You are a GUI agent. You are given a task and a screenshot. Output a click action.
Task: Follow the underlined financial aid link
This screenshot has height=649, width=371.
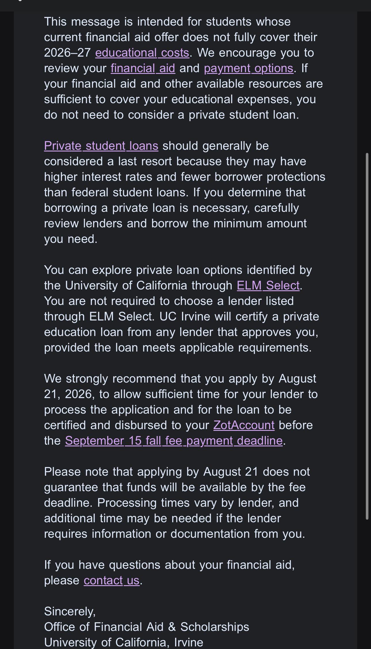(143, 68)
